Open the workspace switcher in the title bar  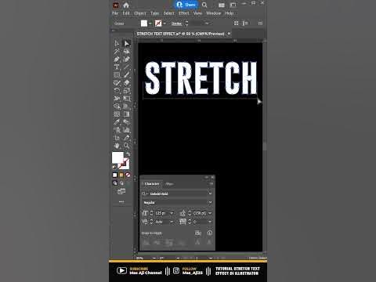coord(233,5)
